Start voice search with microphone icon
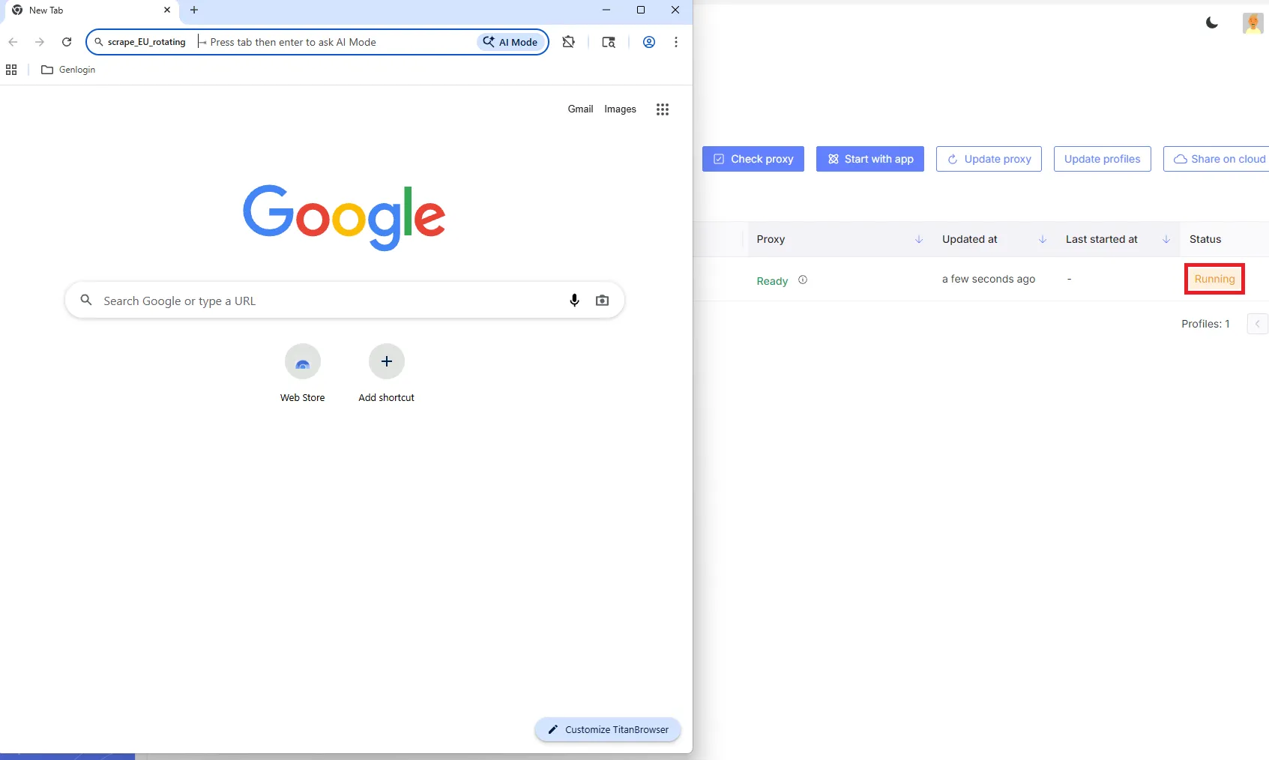Viewport: 1269px width, 760px height. [574, 301]
